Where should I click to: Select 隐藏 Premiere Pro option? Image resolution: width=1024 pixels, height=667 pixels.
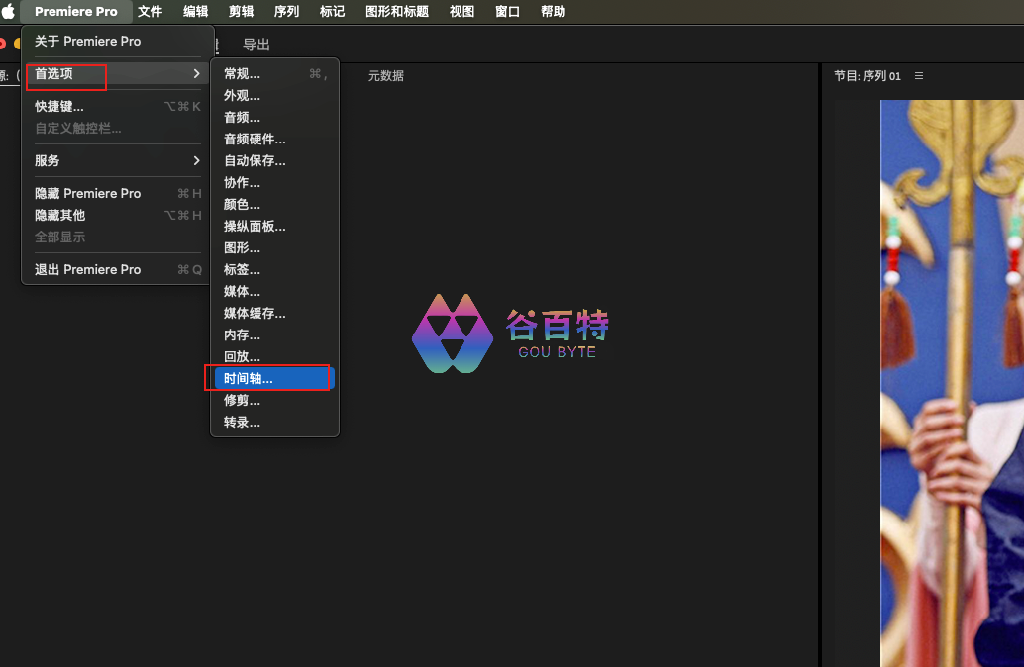[87, 193]
